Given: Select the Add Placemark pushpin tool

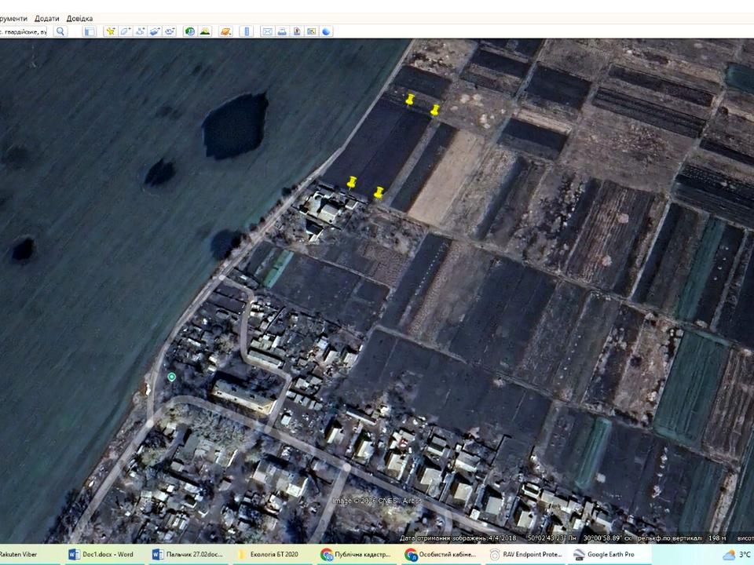Looking at the screenshot, I should coord(111,31).
